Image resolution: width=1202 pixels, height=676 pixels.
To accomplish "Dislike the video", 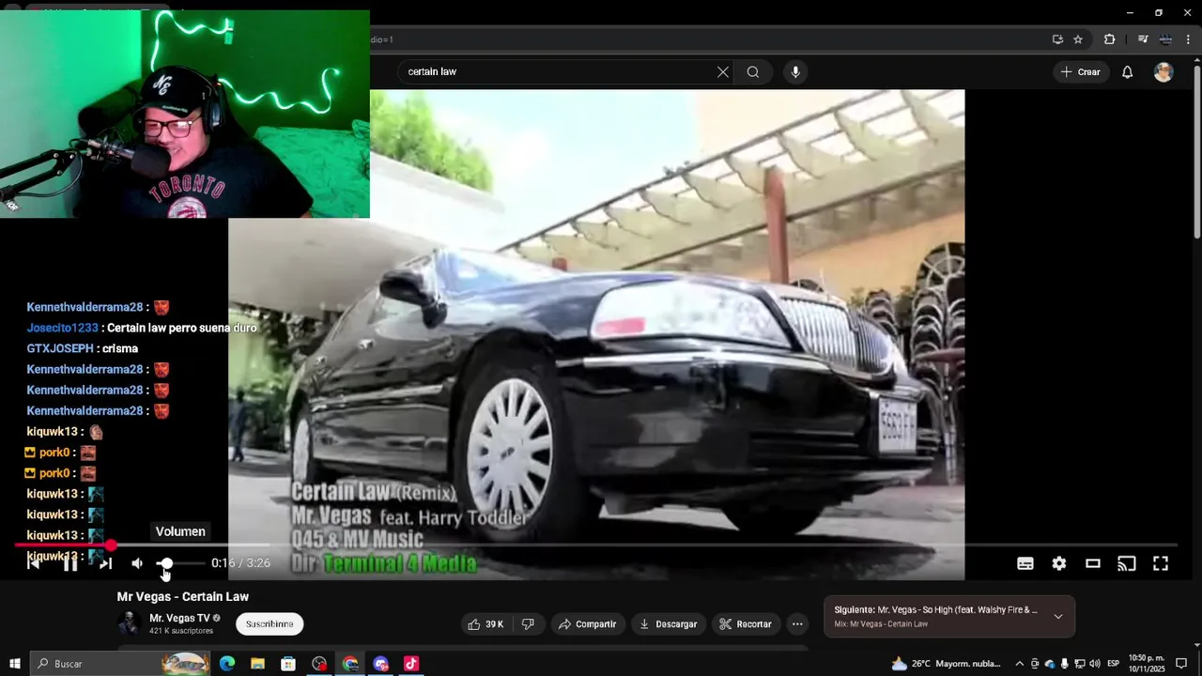I will click(x=528, y=624).
